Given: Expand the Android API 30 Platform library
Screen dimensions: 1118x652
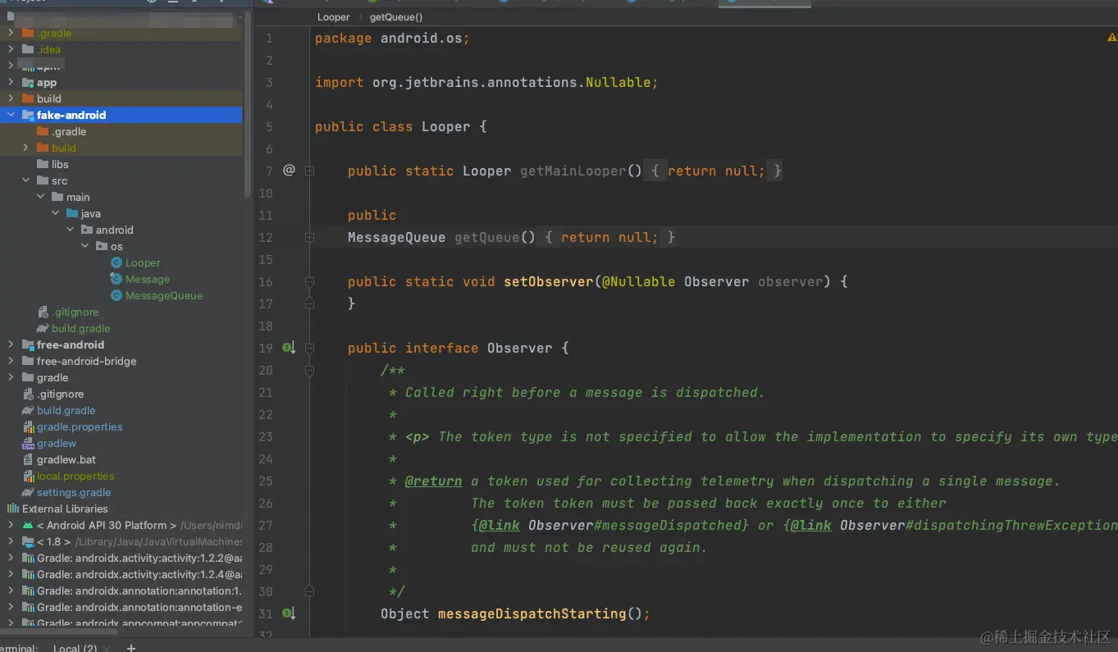Looking at the screenshot, I should click(11, 525).
